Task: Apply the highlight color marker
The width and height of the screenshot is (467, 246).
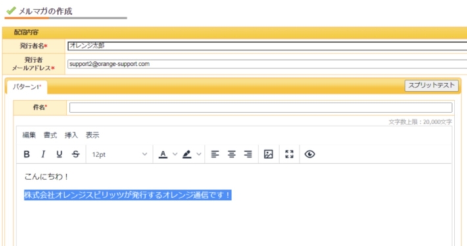Action: pyautogui.click(x=187, y=154)
